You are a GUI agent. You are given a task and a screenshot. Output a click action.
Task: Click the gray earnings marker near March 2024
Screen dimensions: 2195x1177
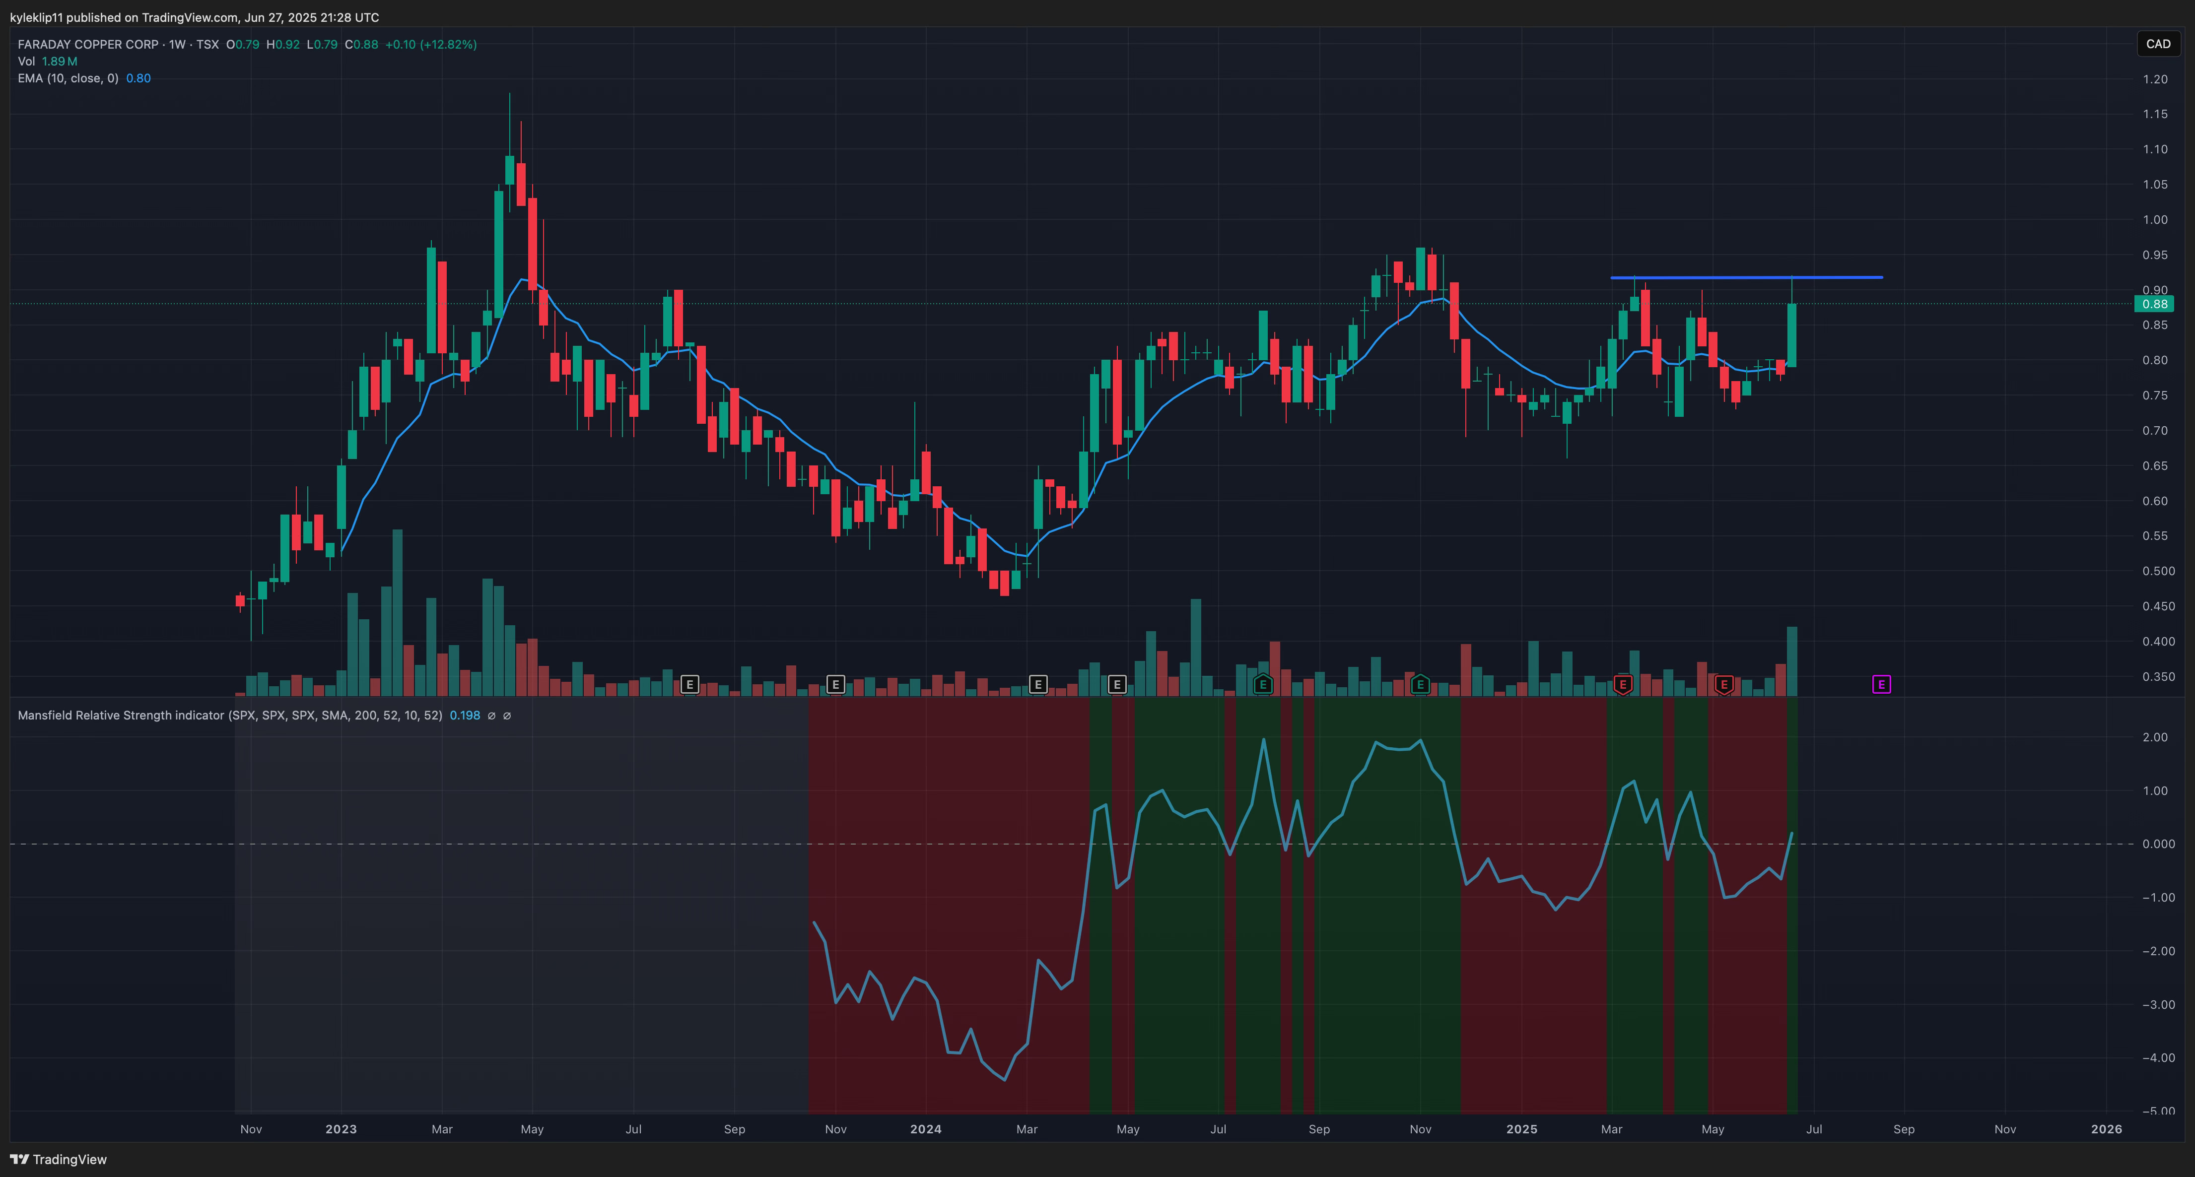click(1038, 685)
